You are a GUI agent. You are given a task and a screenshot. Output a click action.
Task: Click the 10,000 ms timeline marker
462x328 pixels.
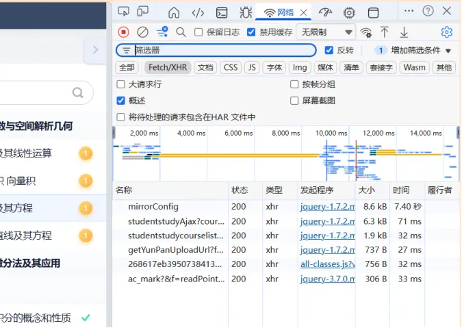(x=331, y=134)
